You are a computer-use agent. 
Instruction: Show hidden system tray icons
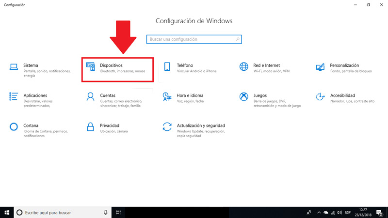coord(319,213)
